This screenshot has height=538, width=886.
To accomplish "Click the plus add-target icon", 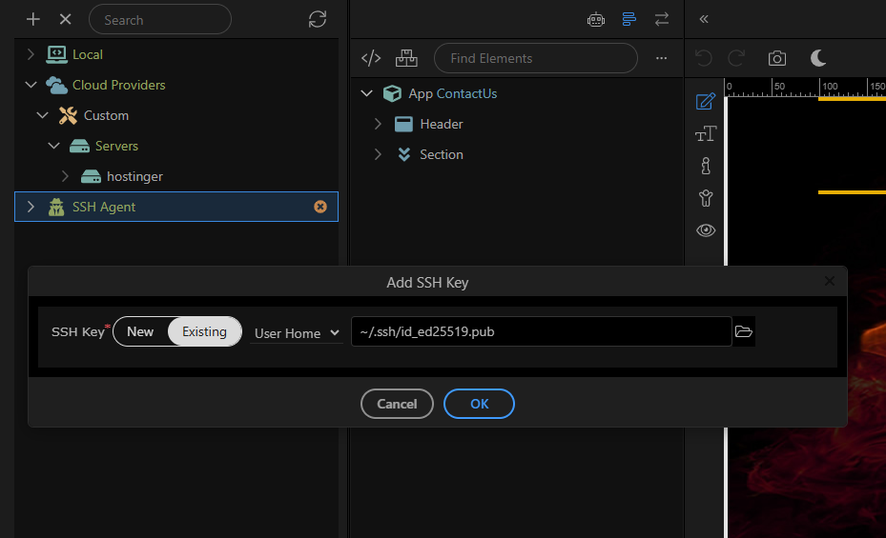I will (33, 20).
